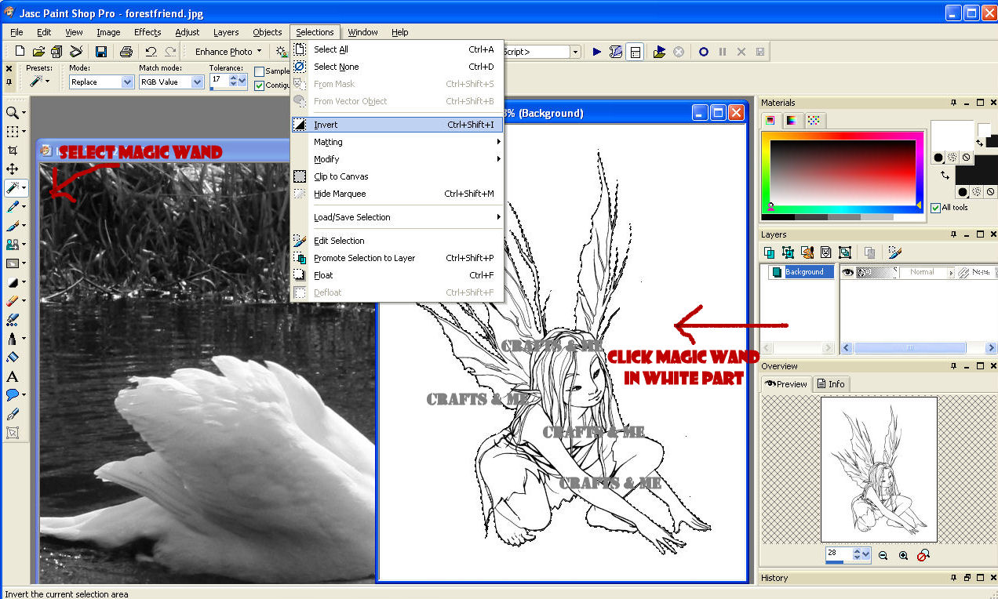Screen dimensions: 998x599
Task: Run the selected script play icon
Action: [597, 52]
